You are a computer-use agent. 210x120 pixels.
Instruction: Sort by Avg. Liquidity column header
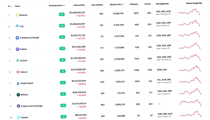(97, 5)
